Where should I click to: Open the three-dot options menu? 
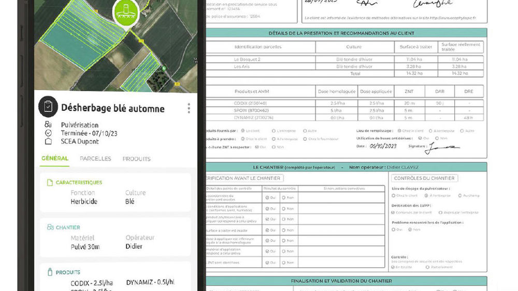click(189, 108)
